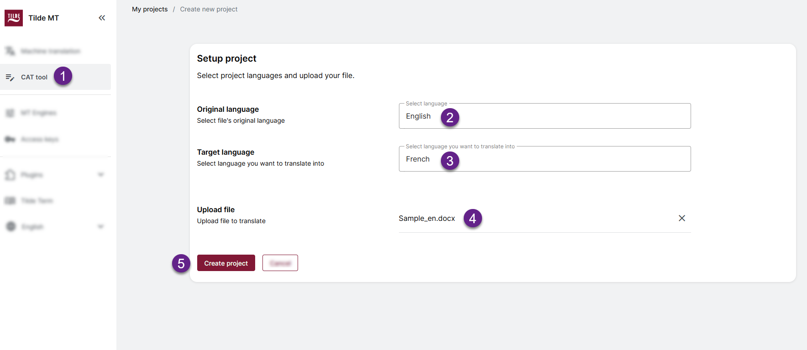The width and height of the screenshot is (807, 350).
Task: Click the MT Engines sidebar icon
Action: point(10,113)
